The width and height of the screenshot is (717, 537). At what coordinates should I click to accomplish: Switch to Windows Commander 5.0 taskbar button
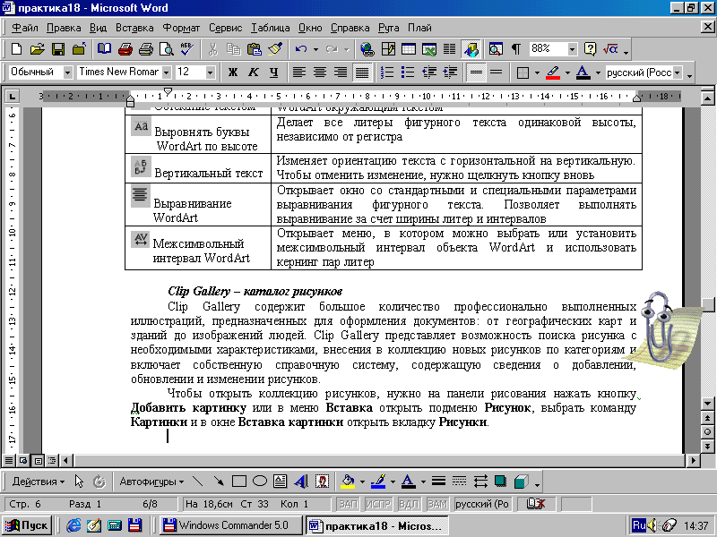[231, 525]
